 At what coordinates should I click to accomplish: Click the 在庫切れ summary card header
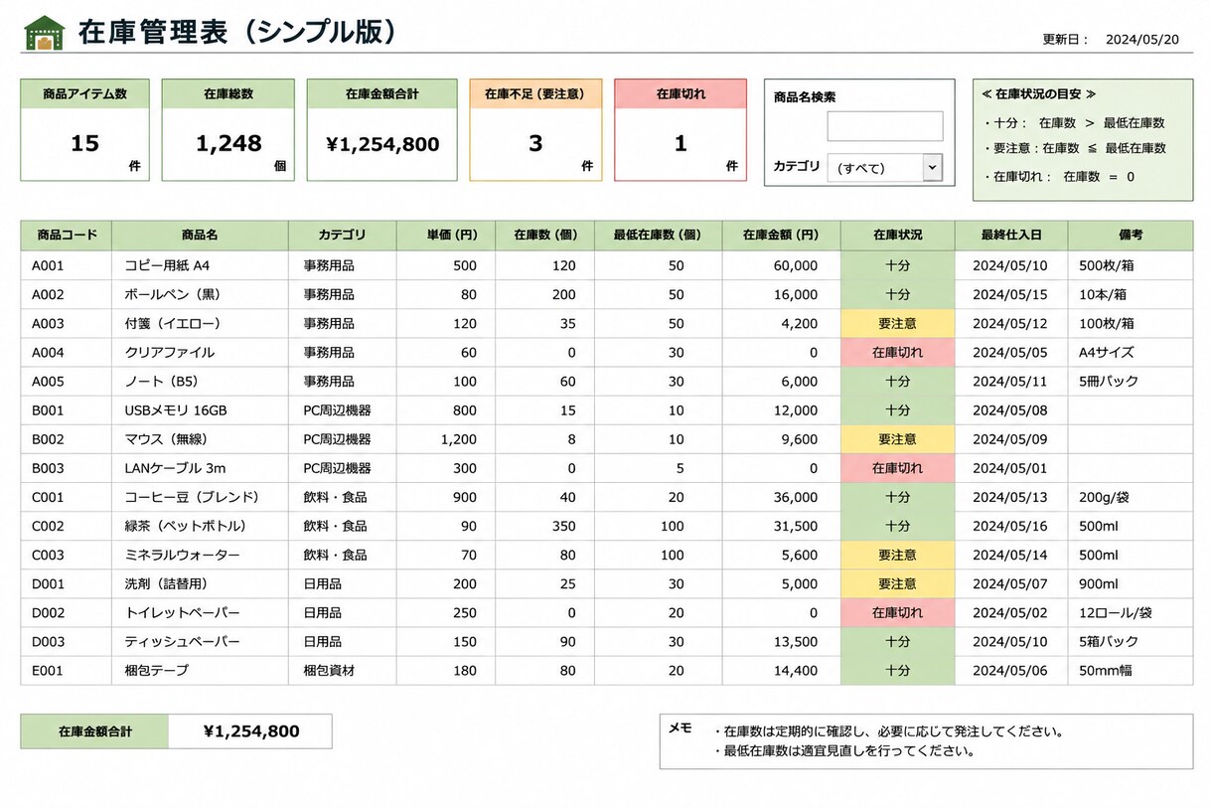(681, 94)
